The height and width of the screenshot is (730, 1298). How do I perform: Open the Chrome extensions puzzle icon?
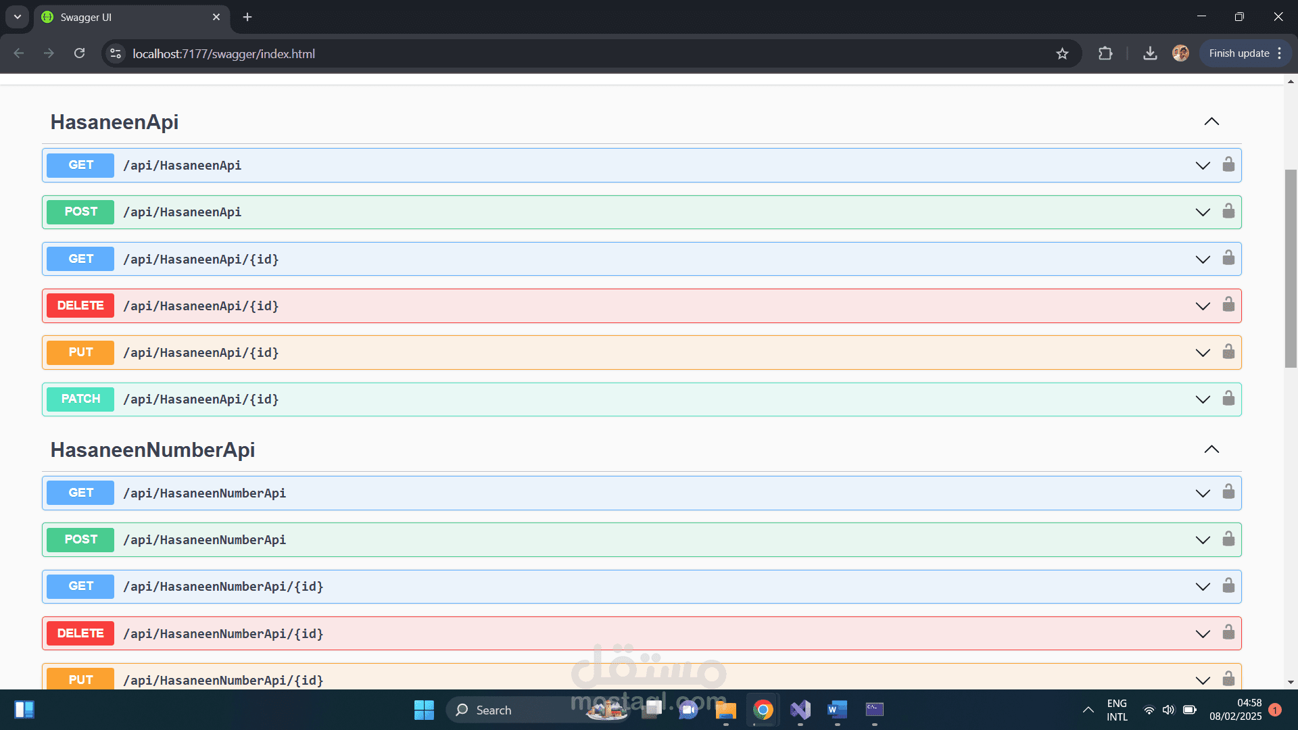coord(1105,53)
